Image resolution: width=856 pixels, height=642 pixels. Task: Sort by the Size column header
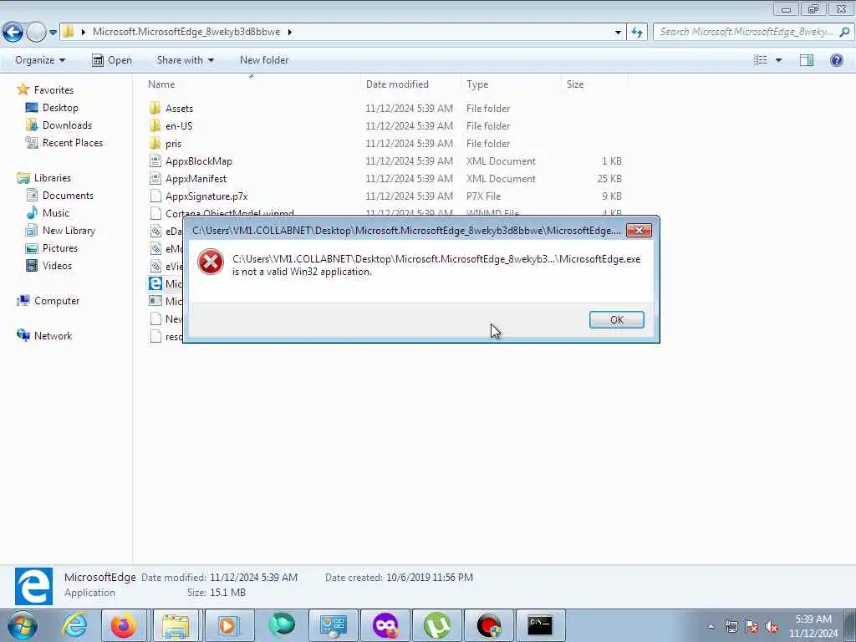coord(594,84)
